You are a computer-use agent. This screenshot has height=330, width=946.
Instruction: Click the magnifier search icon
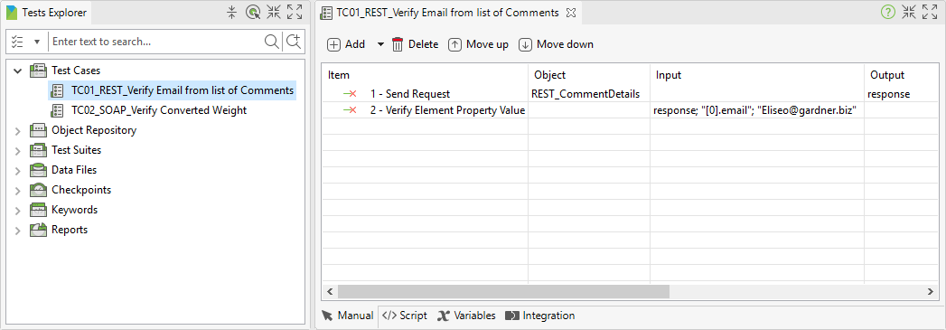point(272,42)
